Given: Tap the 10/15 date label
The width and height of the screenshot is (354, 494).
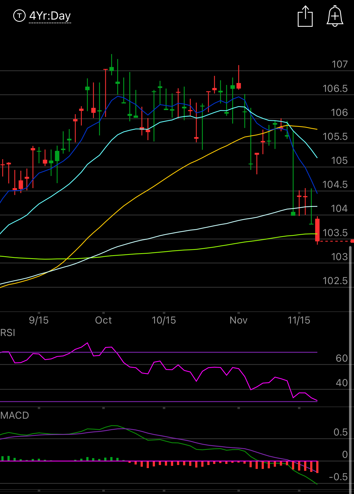Looking at the screenshot, I should click(x=164, y=320).
